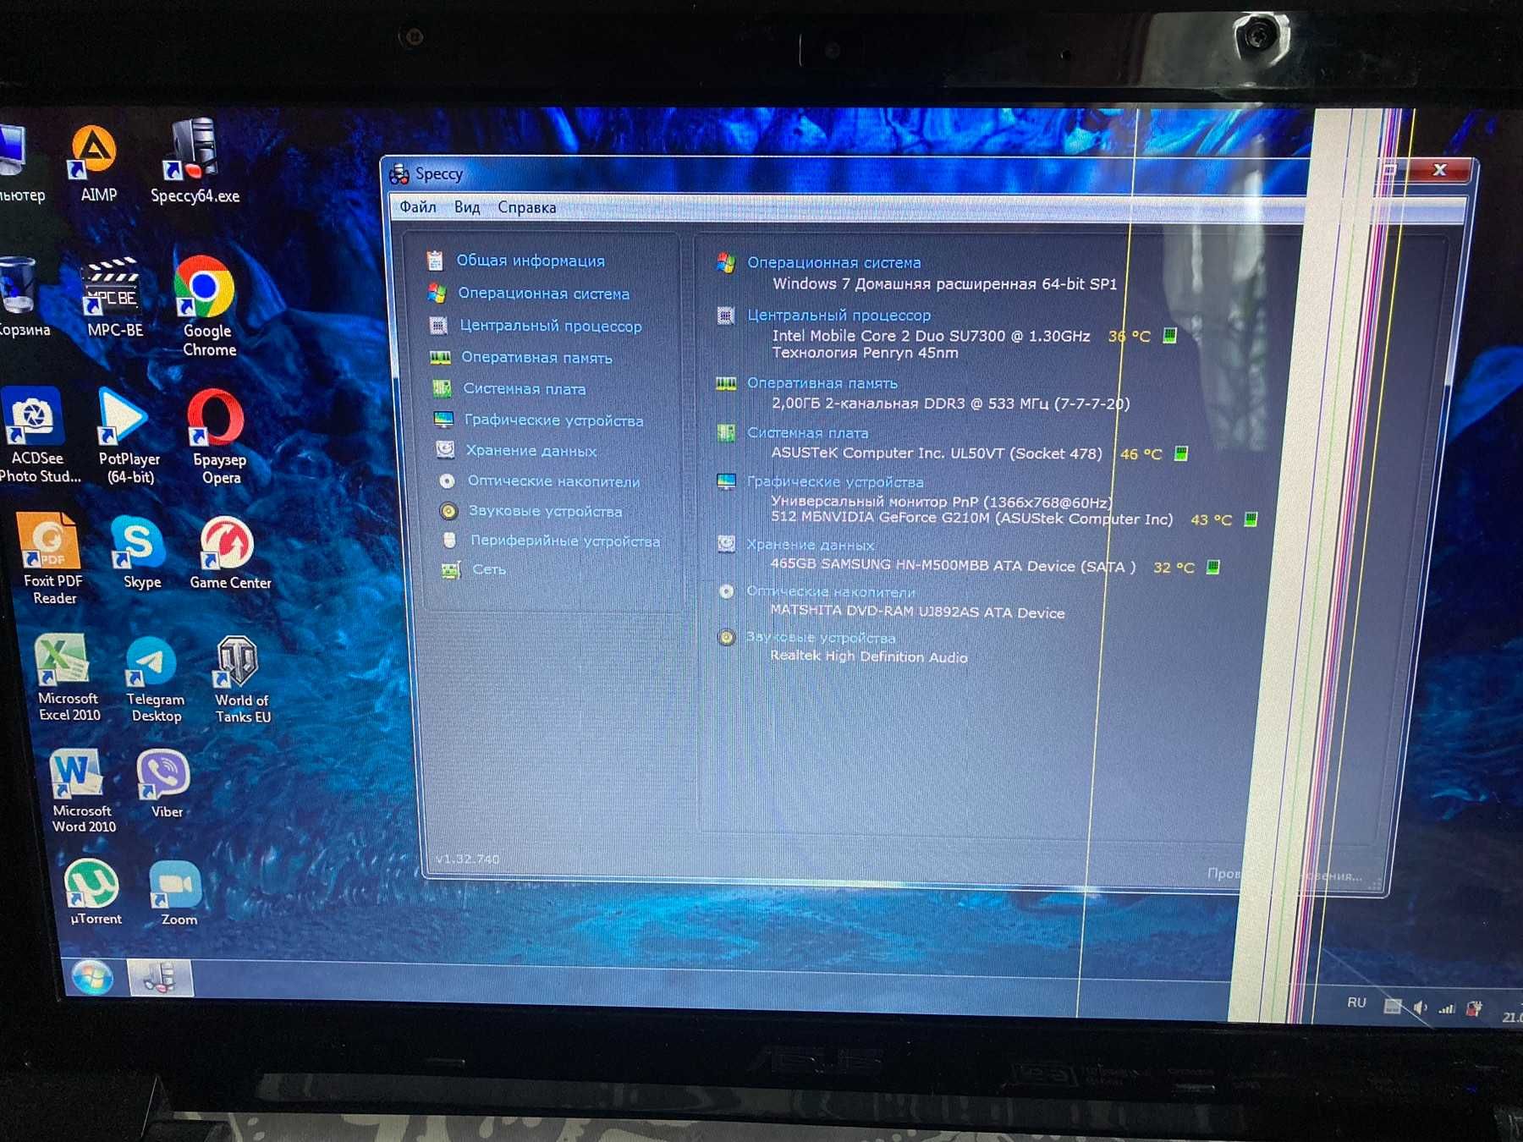Viewport: 1523px width, 1142px height.
Task: Select Звуковые устройства in the sidebar
Action: [545, 511]
